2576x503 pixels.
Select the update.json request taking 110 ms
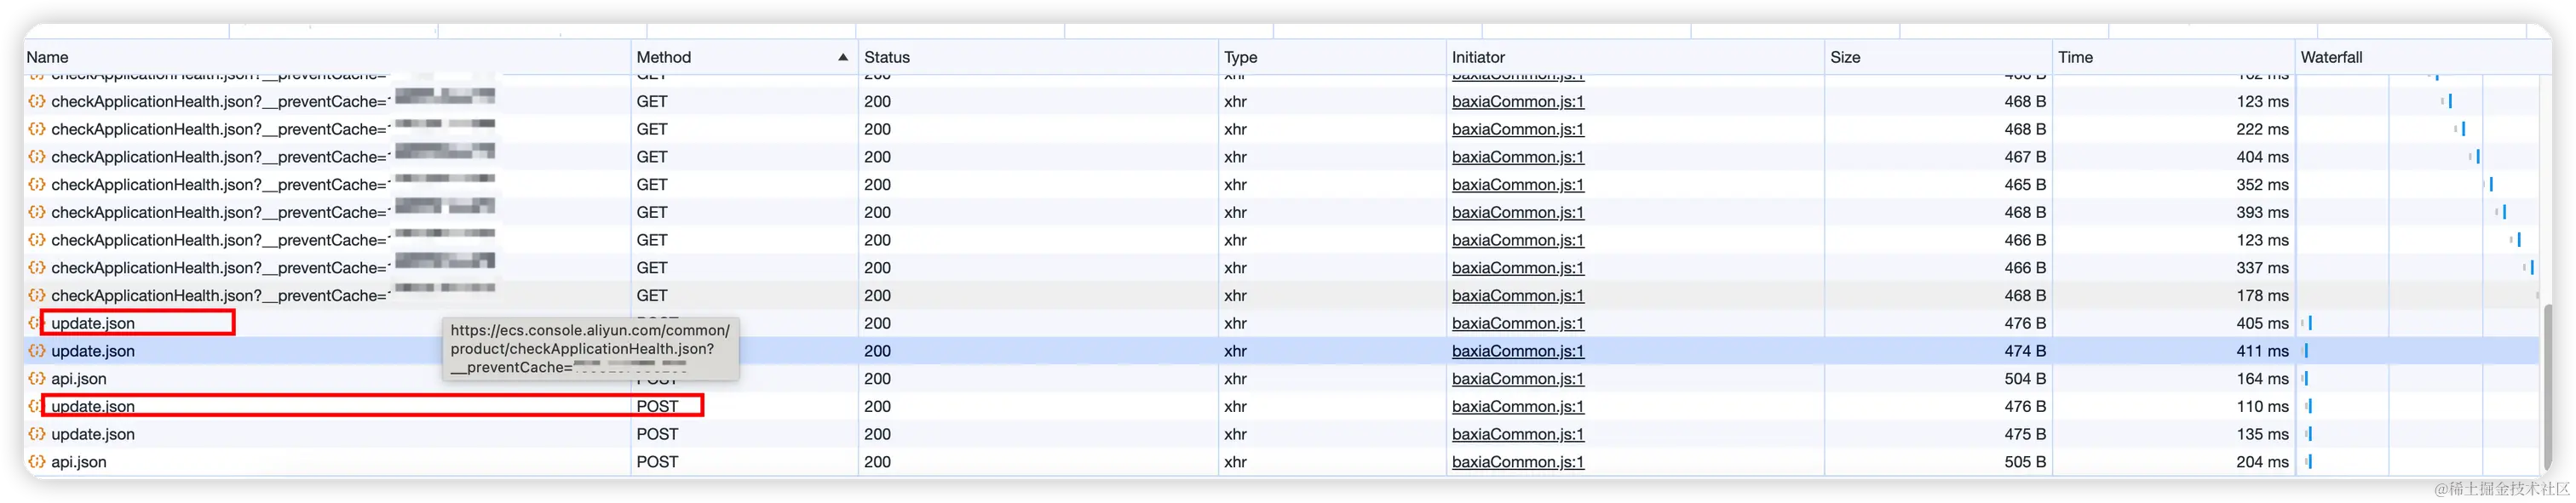click(93, 406)
